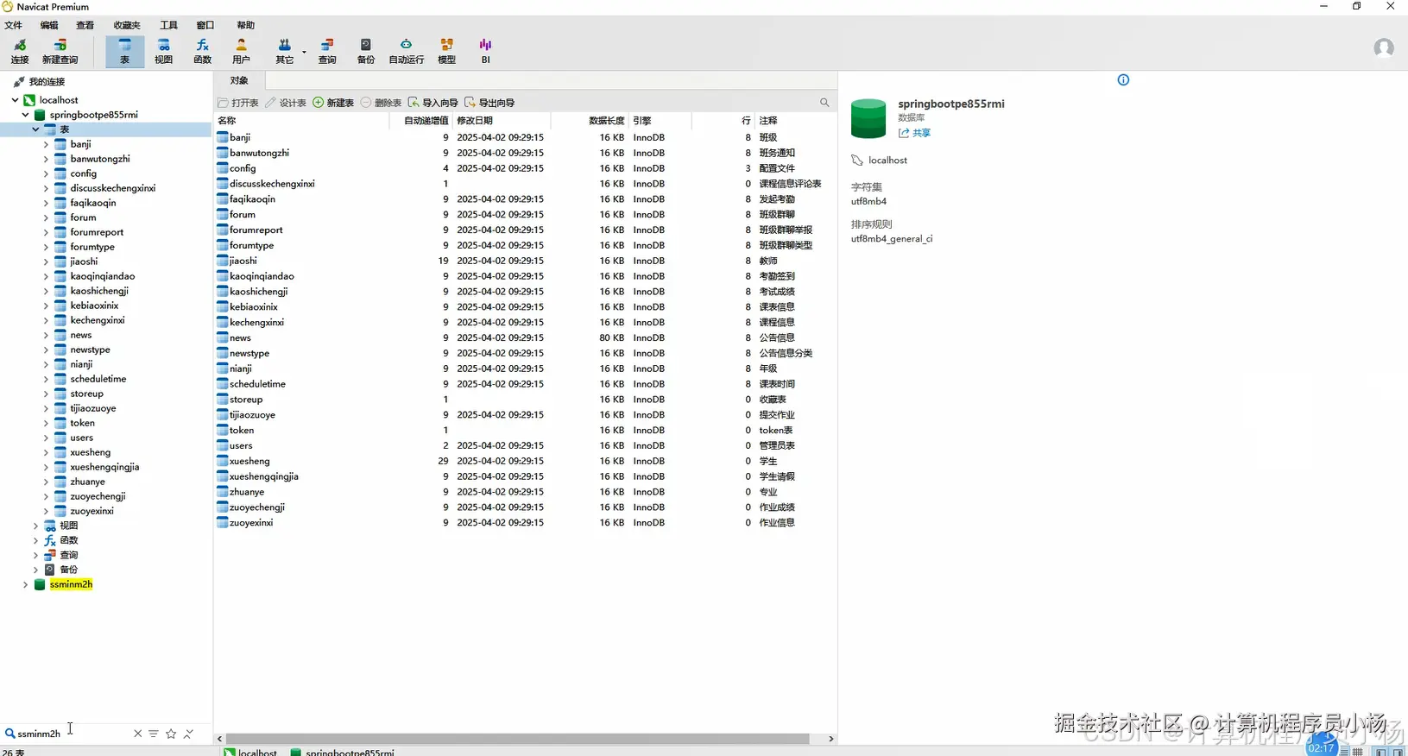The width and height of the screenshot is (1408, 756).
Task: Open the Edit (编辑) menu
Action: pos(49,25)
